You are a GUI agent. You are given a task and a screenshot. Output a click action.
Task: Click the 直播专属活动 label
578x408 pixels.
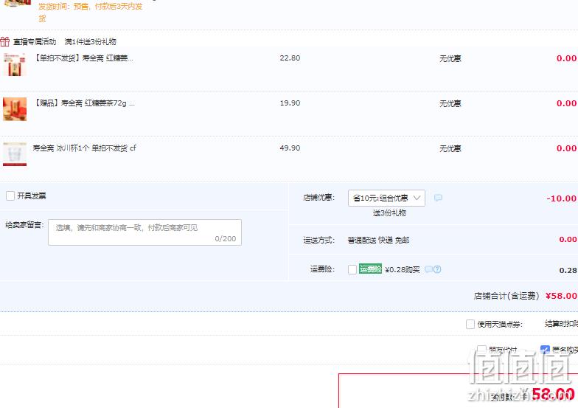pyautogui.click(x=35, y=41)
